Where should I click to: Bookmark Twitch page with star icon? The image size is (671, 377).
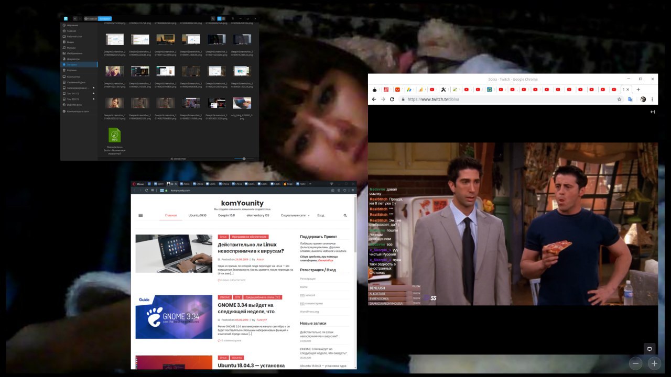(x=619, y=99)
